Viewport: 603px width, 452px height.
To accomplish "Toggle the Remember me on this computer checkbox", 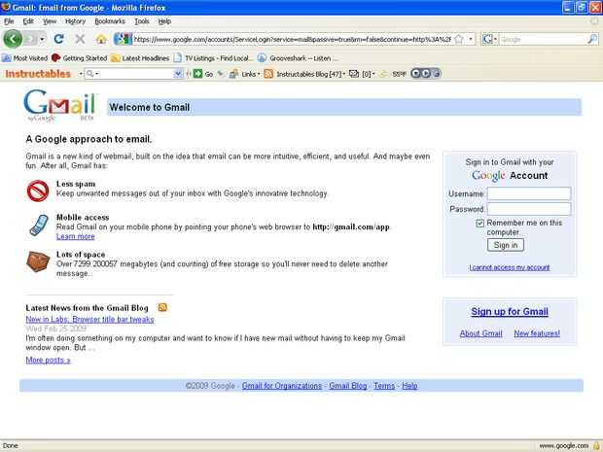I will 479,224.
